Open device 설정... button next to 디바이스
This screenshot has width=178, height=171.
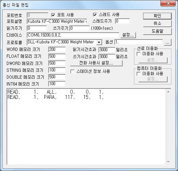128,35
